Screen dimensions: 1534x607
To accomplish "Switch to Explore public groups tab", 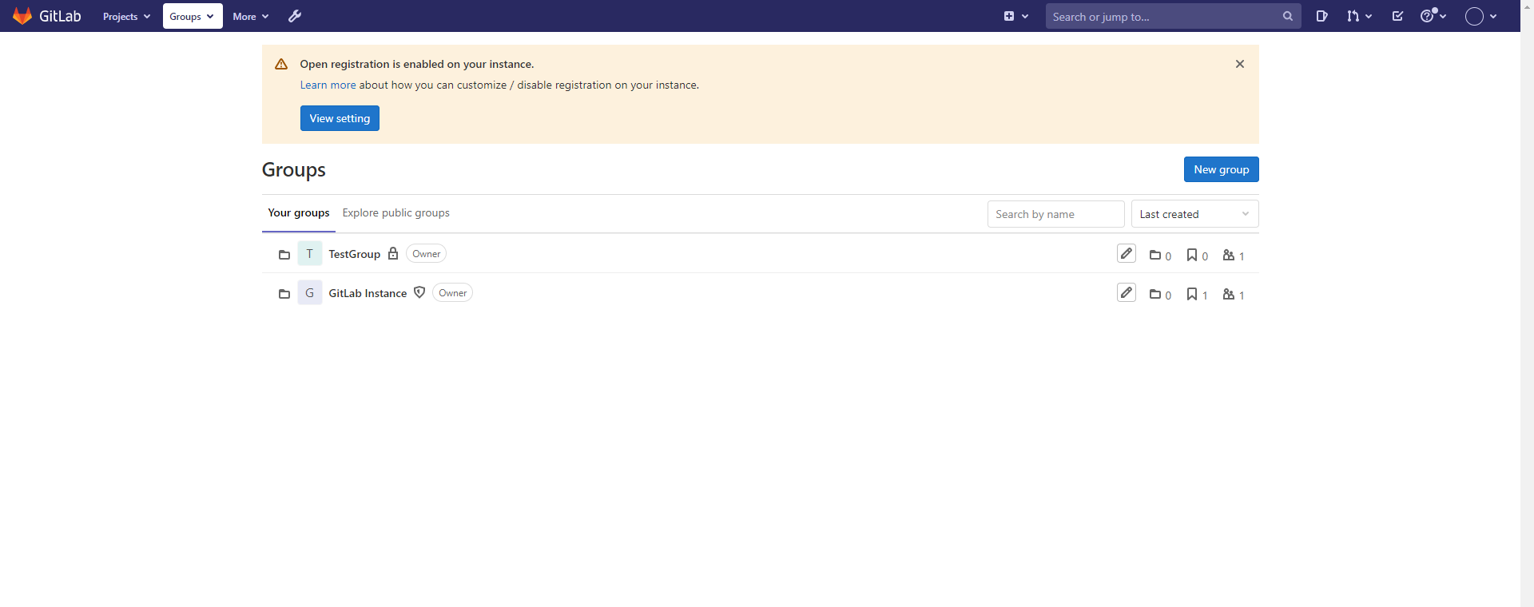I will [x=396, y=212].
